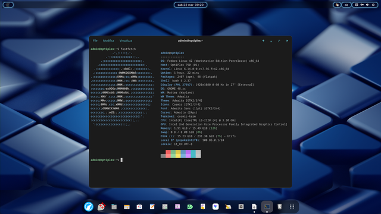The width and height of the screenshot is (381, 214).
Task: Click the 'WM: Mutter (Wayland)' line
Action: coord(177,93)
